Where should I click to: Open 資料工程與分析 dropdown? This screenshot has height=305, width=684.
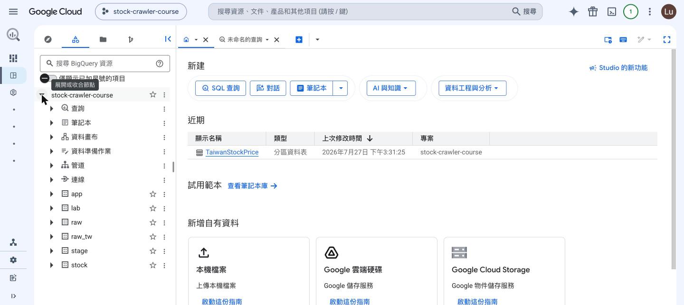point(472,88)
